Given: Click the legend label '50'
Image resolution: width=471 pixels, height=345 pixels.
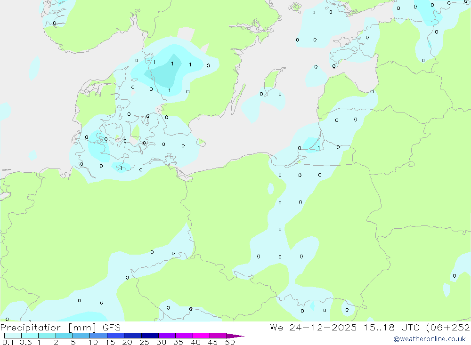Looking at the screenshot, I should pyautogui.click(x=230, y=342).
